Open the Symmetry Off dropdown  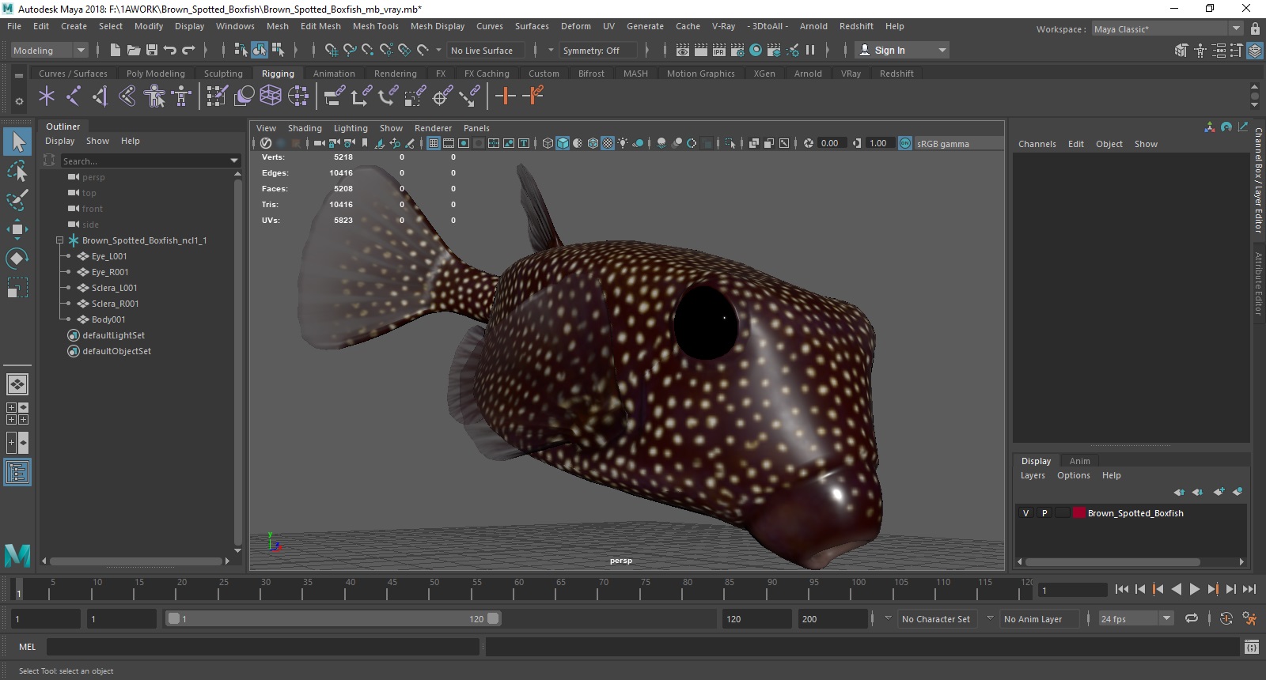pos(599,50)
